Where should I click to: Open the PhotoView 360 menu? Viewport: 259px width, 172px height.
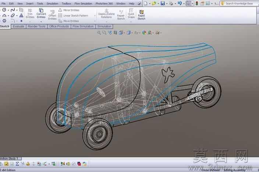pos(104,3)
